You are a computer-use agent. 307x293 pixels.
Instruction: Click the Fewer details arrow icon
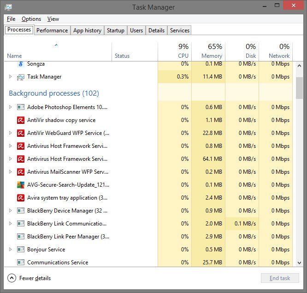12,278
